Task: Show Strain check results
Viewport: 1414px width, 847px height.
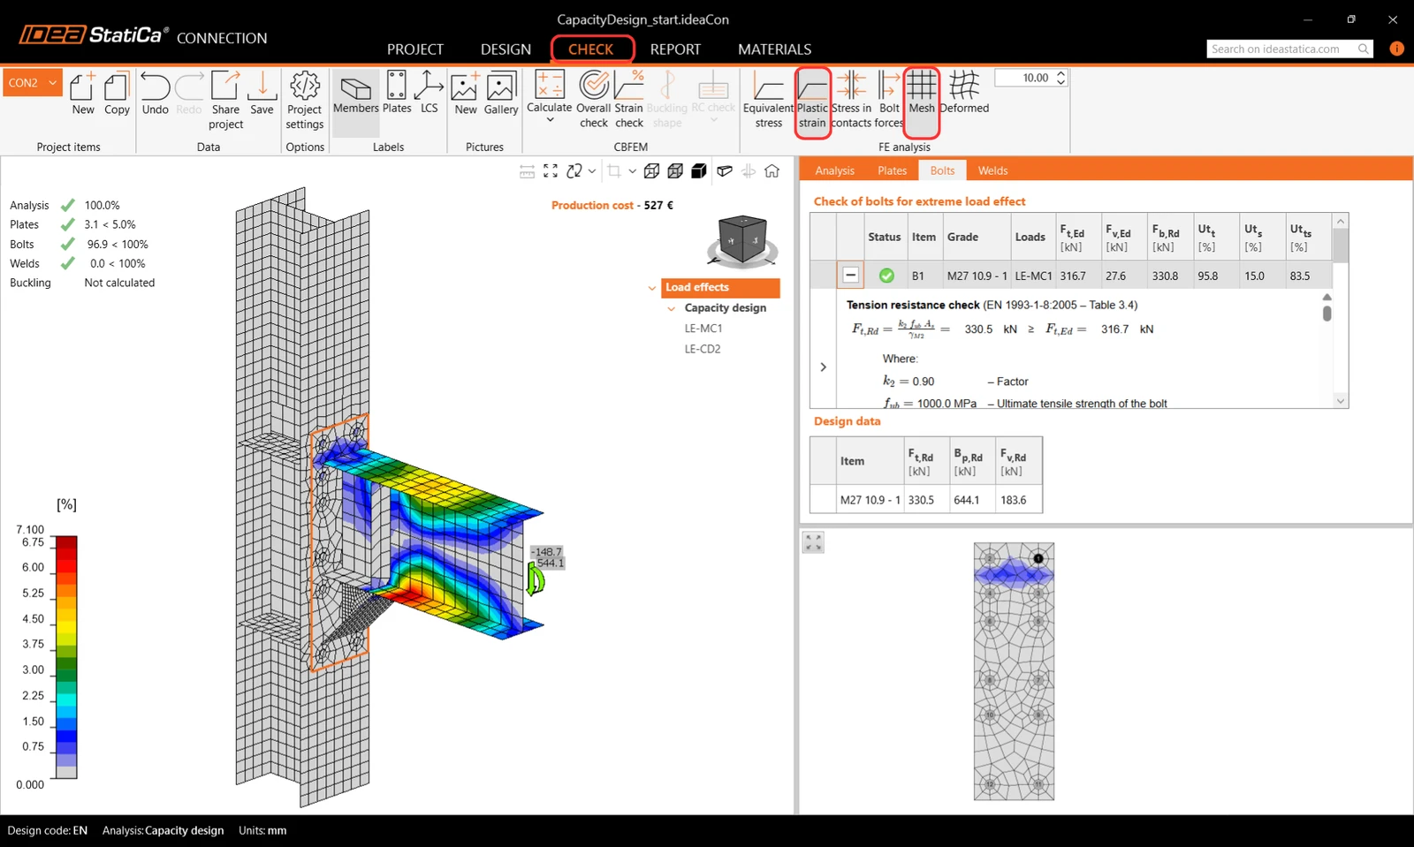Action: point(629,100)
